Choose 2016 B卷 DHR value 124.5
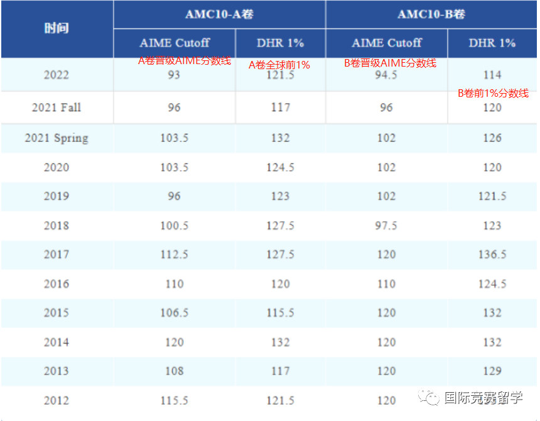 [492, 284]
